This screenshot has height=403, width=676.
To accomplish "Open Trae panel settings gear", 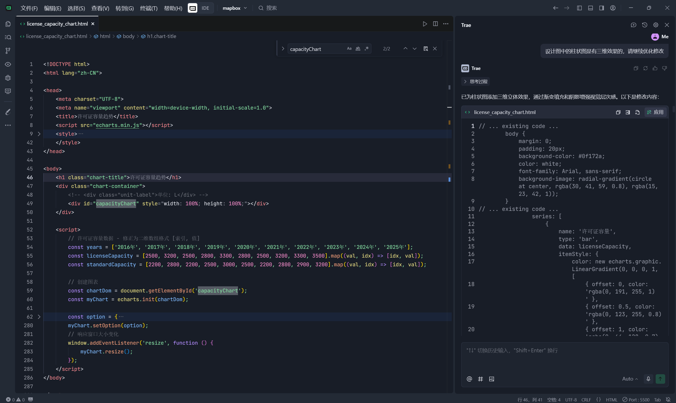I will point(656,25).
